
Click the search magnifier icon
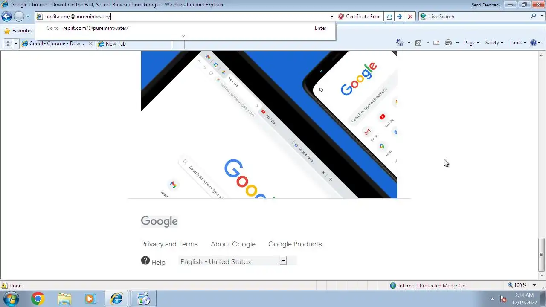[x=533, y=16]
